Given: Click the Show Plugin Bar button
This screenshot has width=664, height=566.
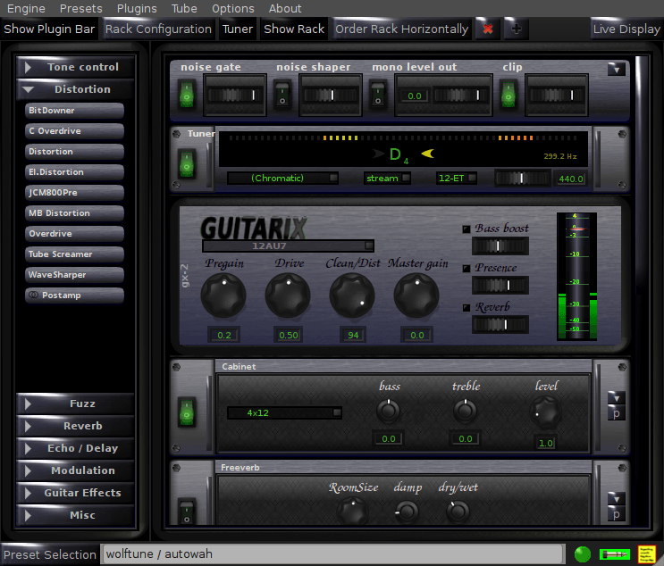Looking at the screenshot, I should 49,29.
